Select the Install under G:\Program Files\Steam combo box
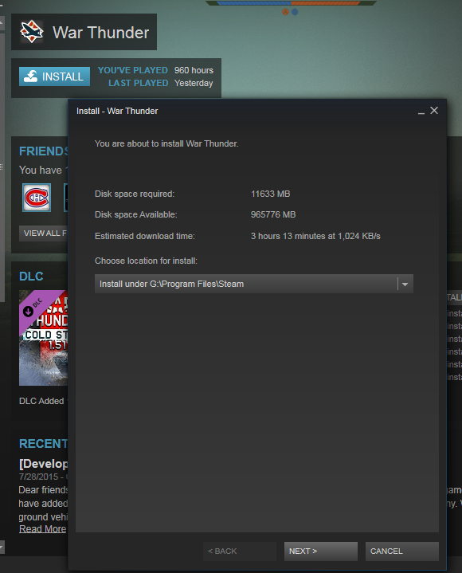Screen dimensions: 462x573 (254, 284)
